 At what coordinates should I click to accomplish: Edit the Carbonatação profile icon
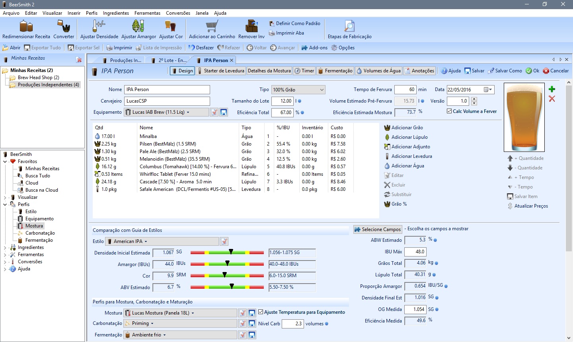click(x=242, y=324)
